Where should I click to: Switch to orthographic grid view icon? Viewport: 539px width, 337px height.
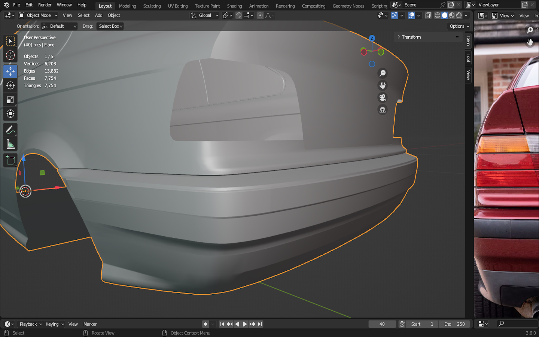tap(382, 110)
